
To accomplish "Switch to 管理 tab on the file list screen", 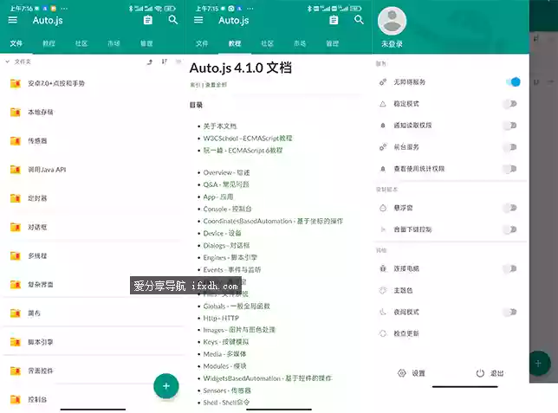I will (x=146, y=43).
